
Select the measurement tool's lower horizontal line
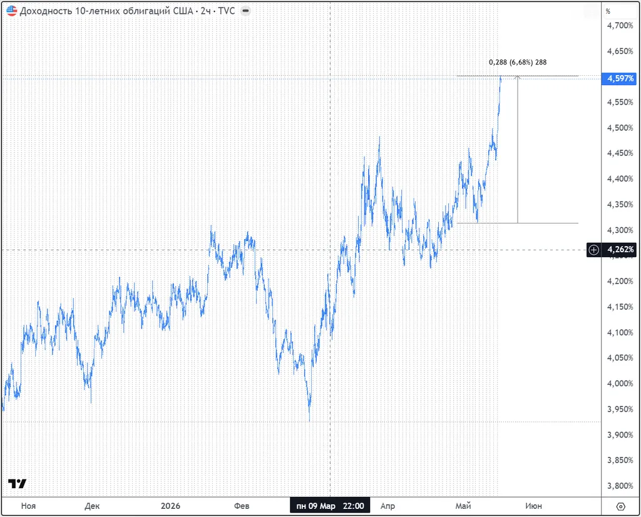click(x=518, y=223)
